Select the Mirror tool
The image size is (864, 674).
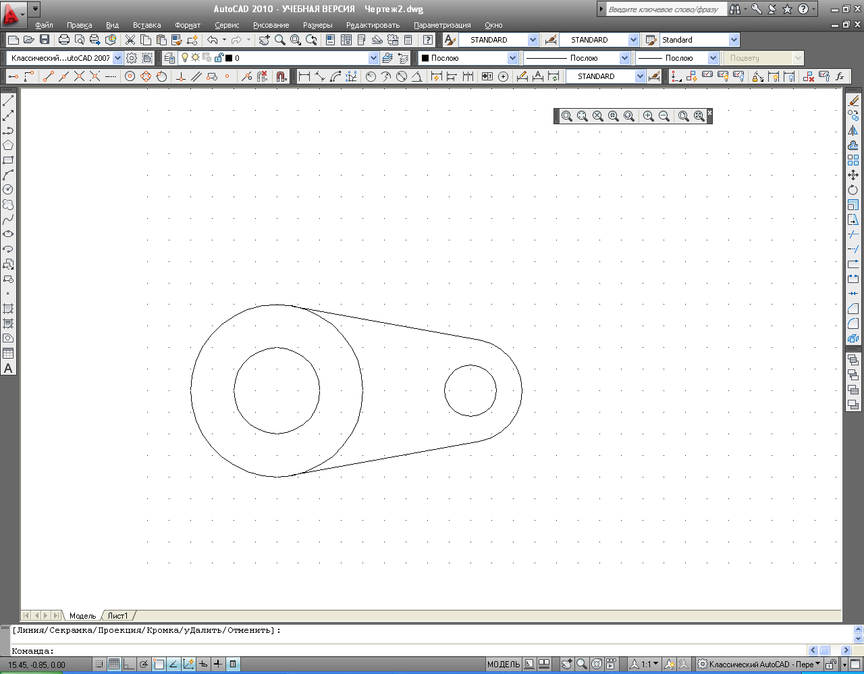coord(853,130)
